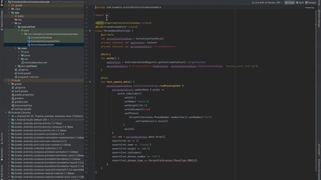
Task: Run PersonDataStoreTest class from gutter icon
Action: (x=90, y=31)
